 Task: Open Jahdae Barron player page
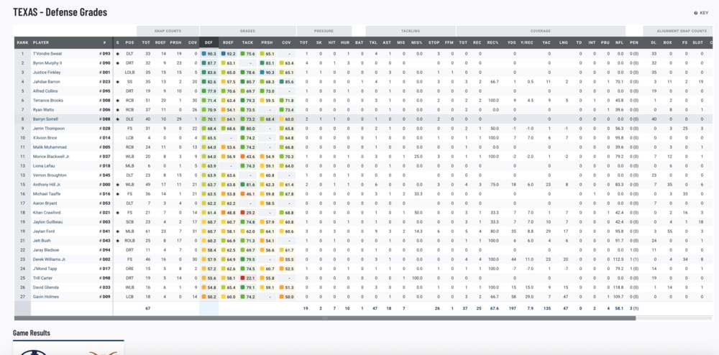(x=47, y=82)
